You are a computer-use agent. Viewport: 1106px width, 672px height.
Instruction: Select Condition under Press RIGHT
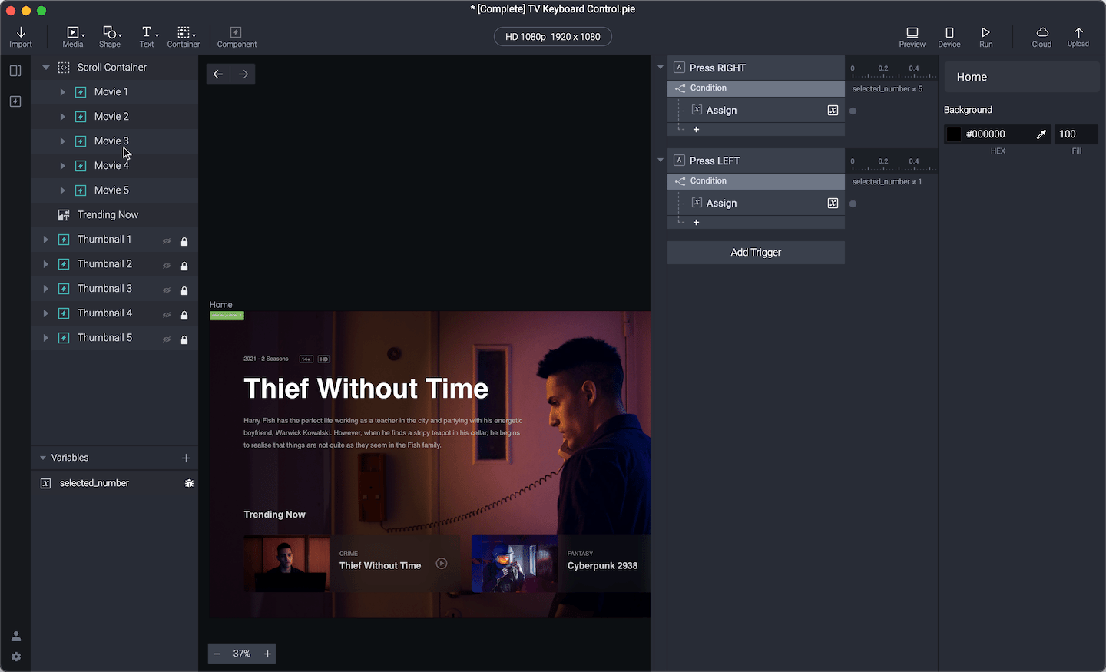756,88
